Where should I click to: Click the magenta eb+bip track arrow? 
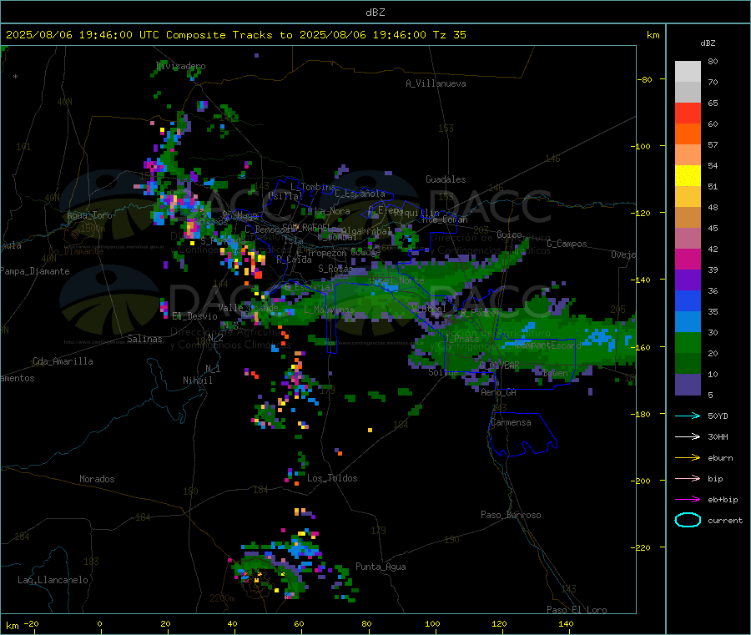(688, 499)
